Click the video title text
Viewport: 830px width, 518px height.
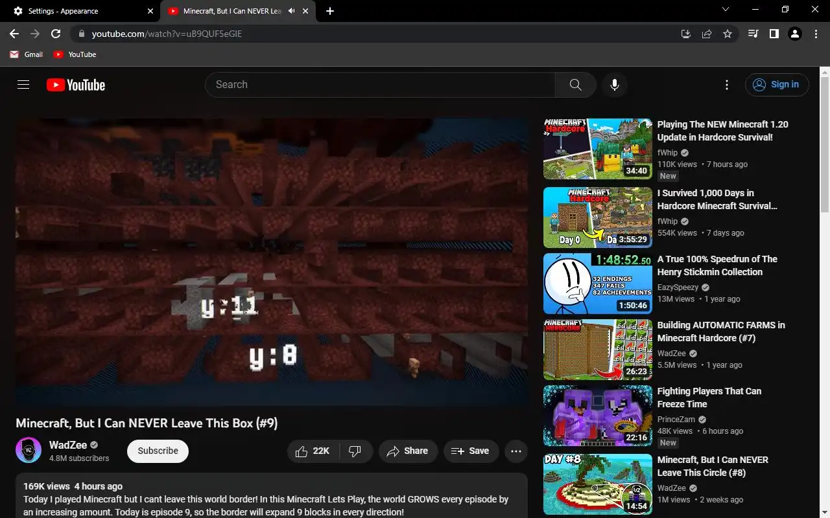click(x=147, y=423)
